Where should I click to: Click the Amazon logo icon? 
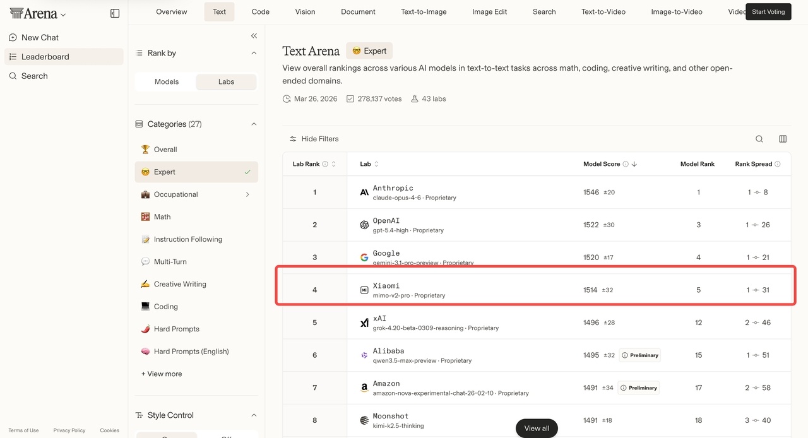(x=364, y=388)
